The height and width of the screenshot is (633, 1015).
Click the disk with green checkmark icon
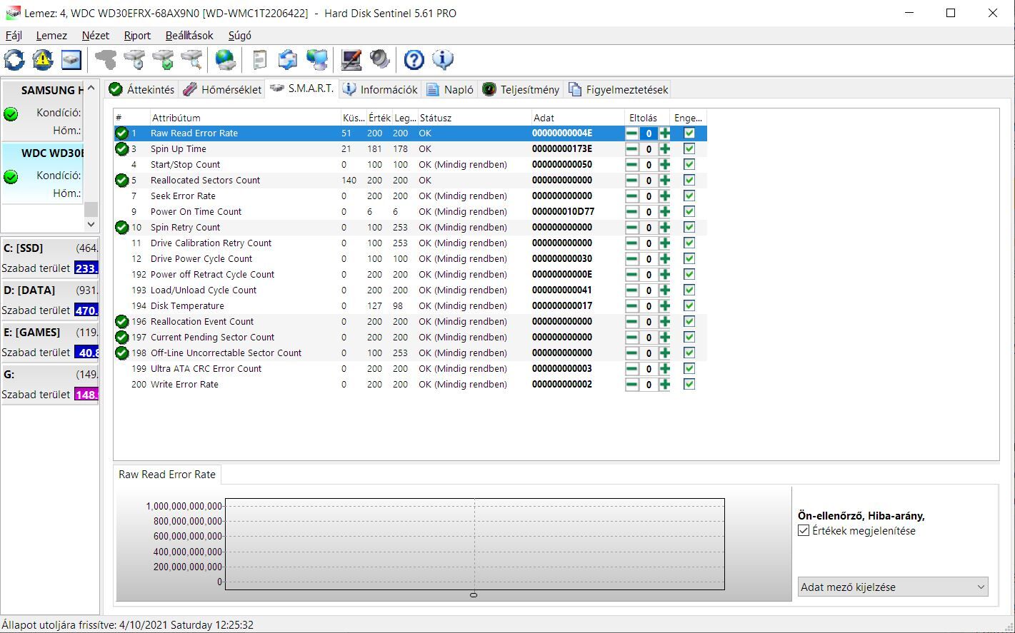tap(163, 59)
